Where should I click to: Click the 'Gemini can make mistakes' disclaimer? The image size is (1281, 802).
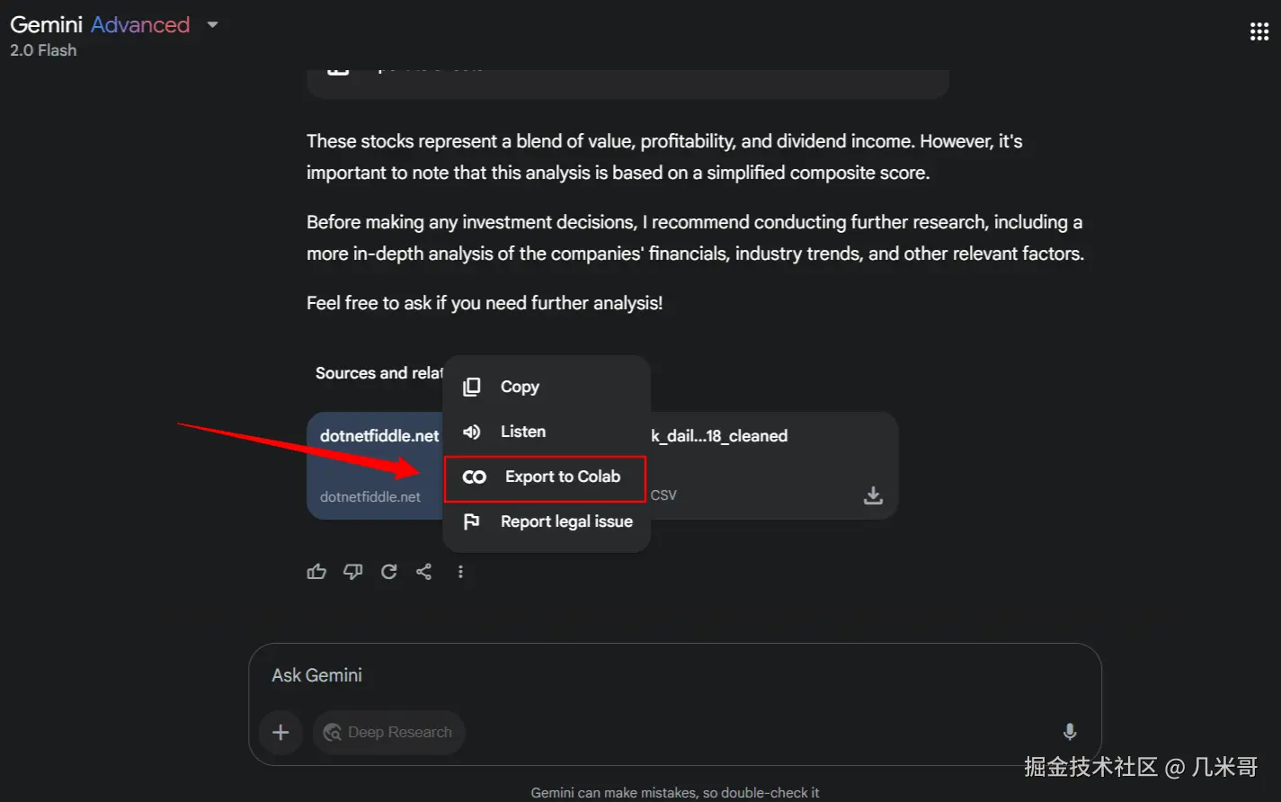tap(675, 793)
